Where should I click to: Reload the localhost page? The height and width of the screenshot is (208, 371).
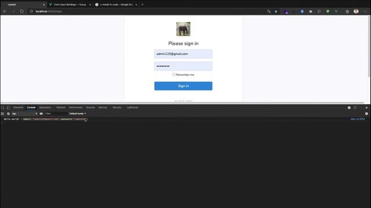tap(22, 12)
